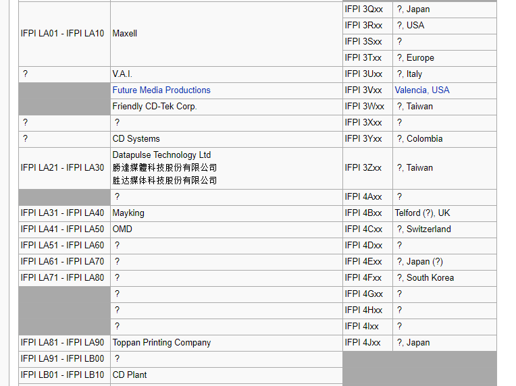This screenshot has height=386, width=516.
Task: Select the Telford (?), UK cell
Action: (422, 213)
